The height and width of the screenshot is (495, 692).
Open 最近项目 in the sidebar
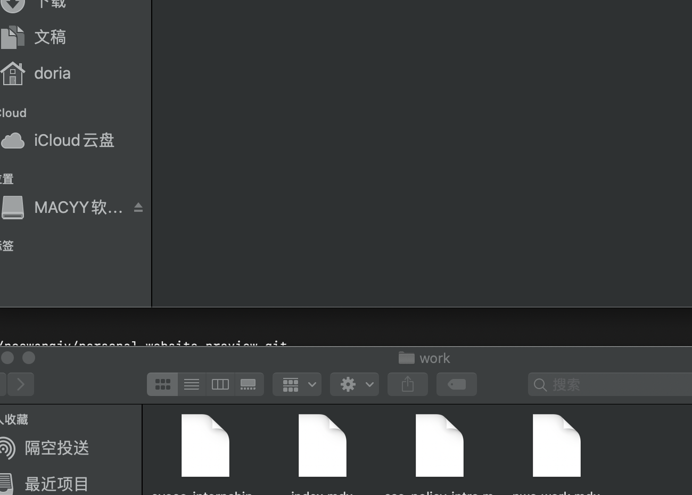coord(56,484)
